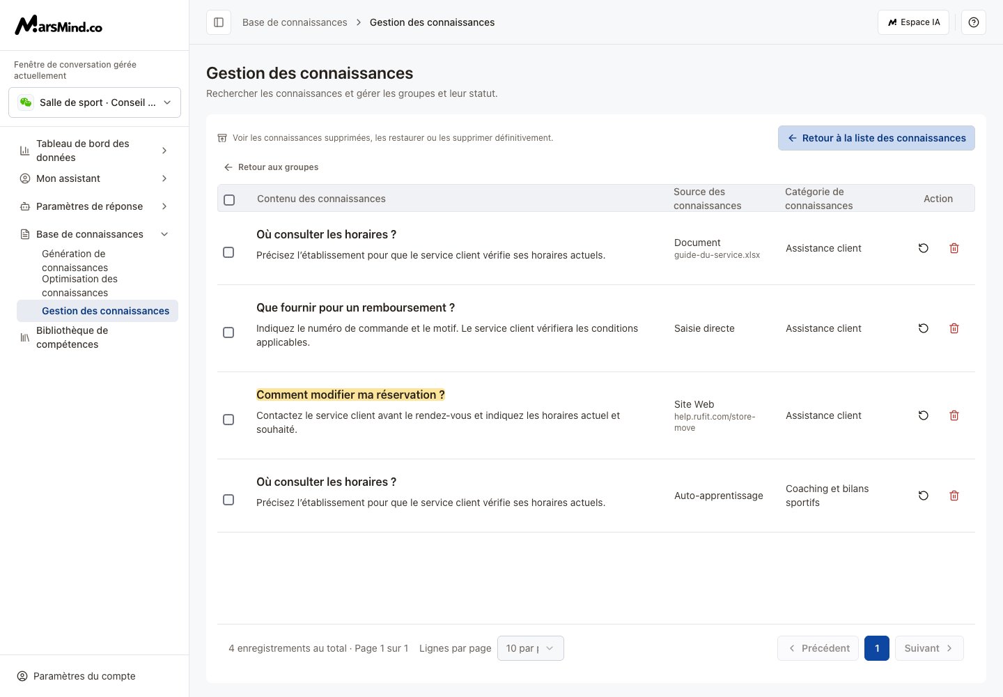The width and height of the screenshot is (1003, 697).
Task: Click 'Retour à la liste des connaissances' button
Action: (876, 138)
